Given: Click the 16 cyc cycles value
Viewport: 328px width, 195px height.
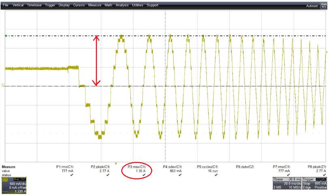Looking at the screenshot, I should tap(212, 171).
